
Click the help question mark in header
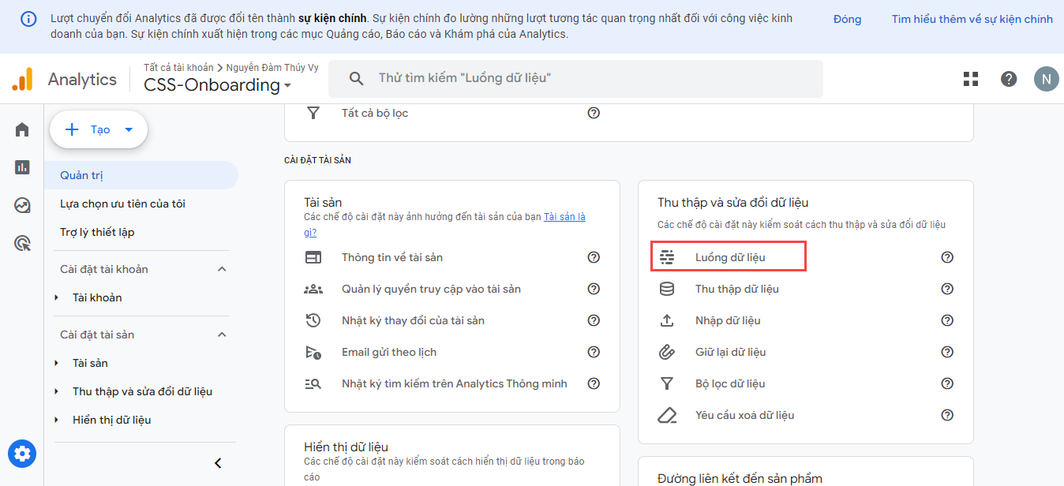click(x=1009, y=79)
